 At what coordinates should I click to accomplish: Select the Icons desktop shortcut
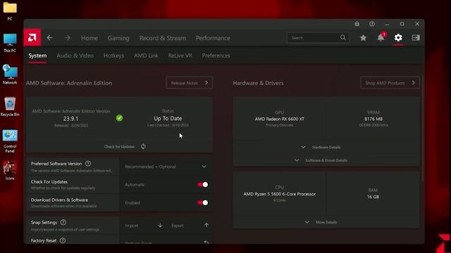coord(10,170)
